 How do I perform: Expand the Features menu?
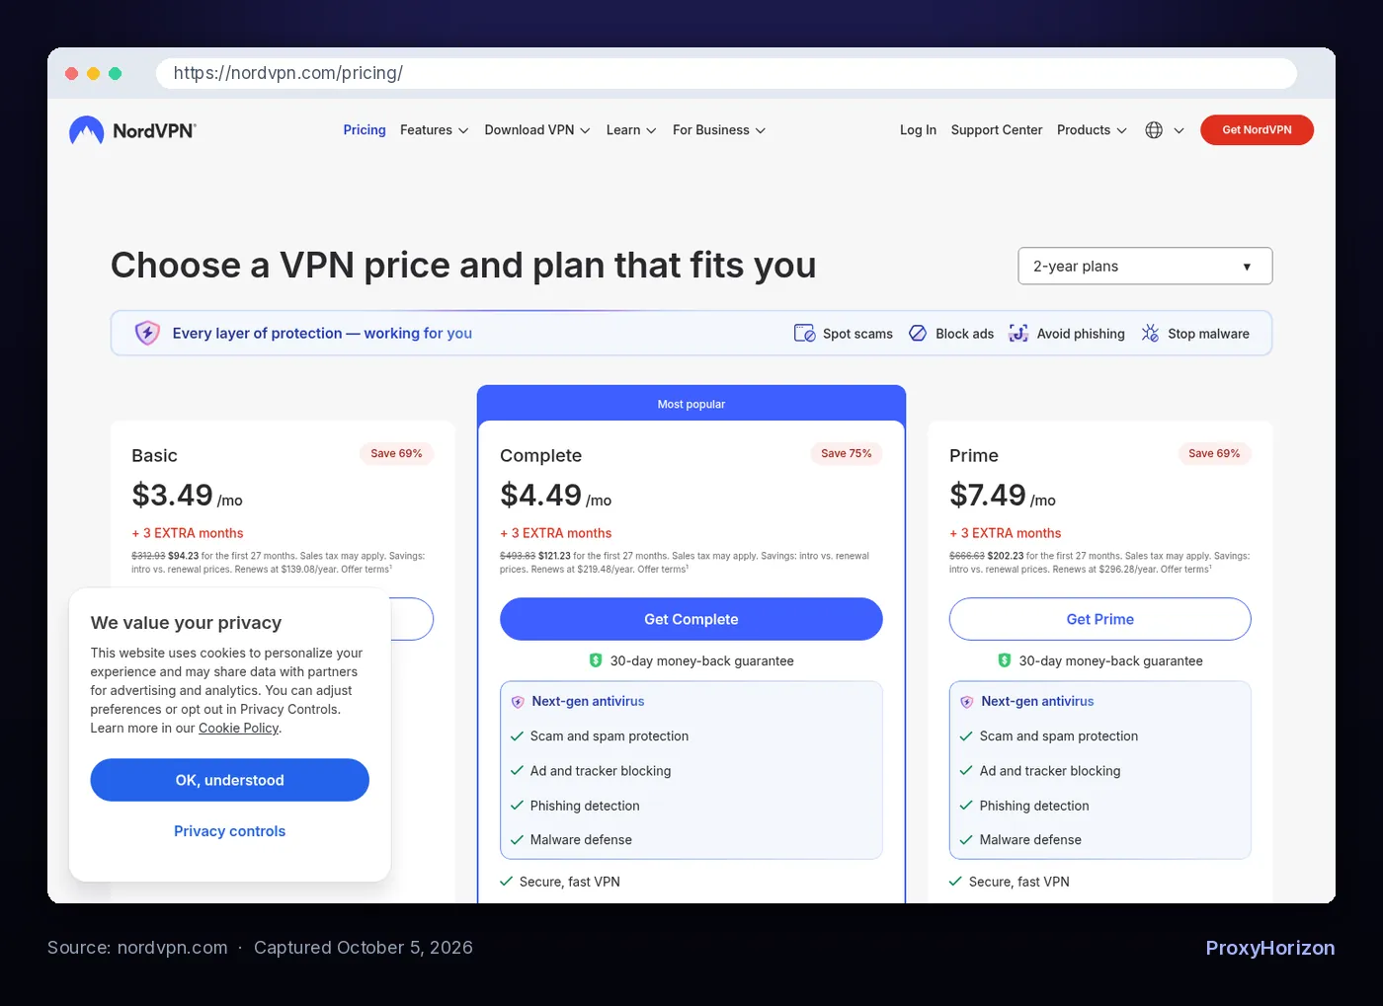coord(434,130)
